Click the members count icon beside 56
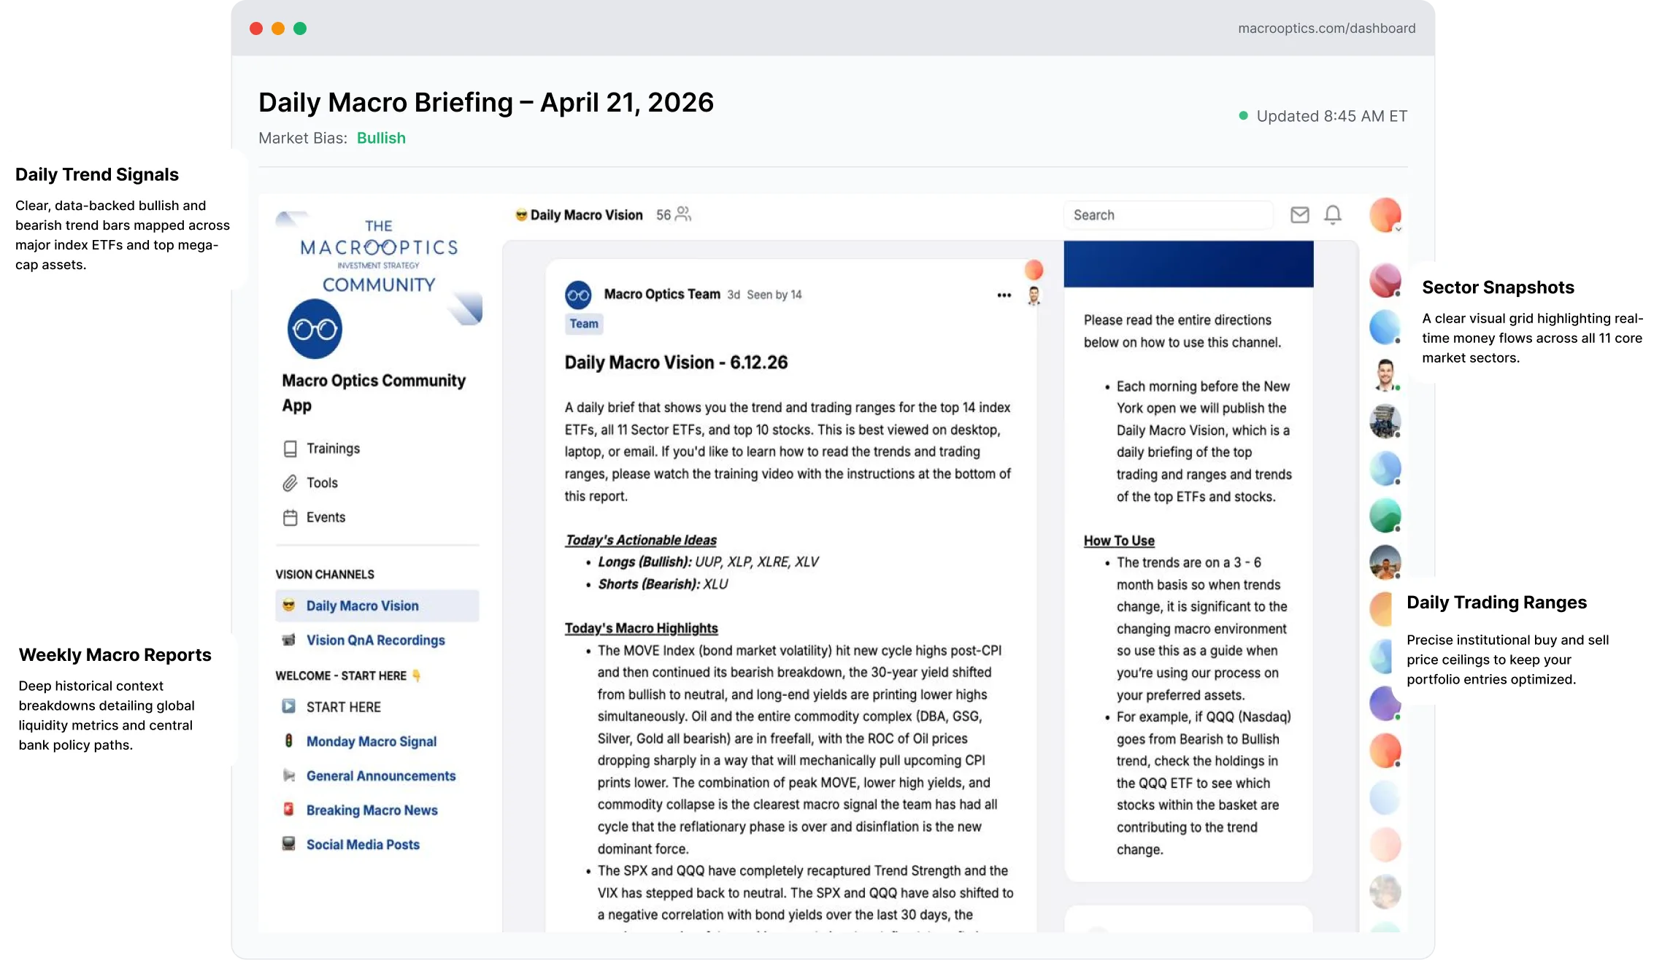 click(x=682, y=214)
